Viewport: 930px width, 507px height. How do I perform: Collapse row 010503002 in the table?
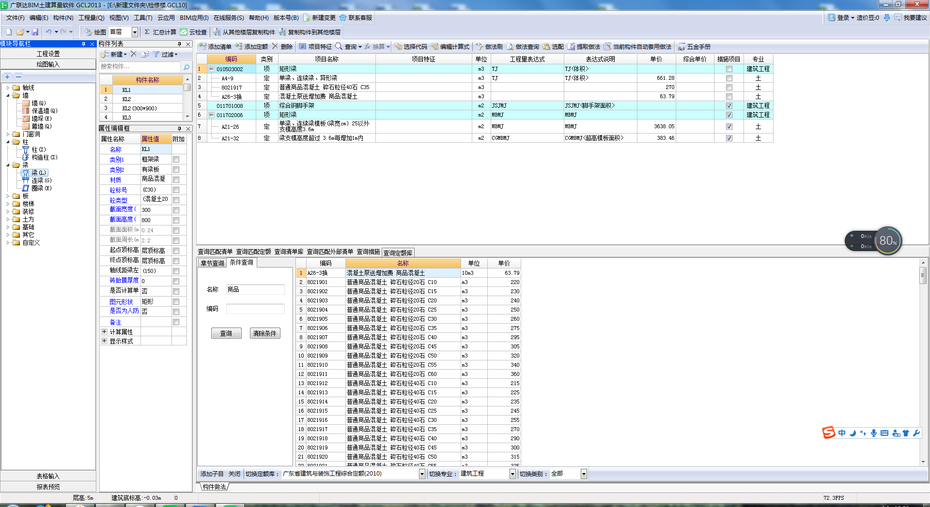click(x=211, y=69)
